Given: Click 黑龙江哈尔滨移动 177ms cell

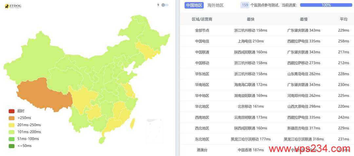Looking at the screenshot, I should tap(251, 139).
